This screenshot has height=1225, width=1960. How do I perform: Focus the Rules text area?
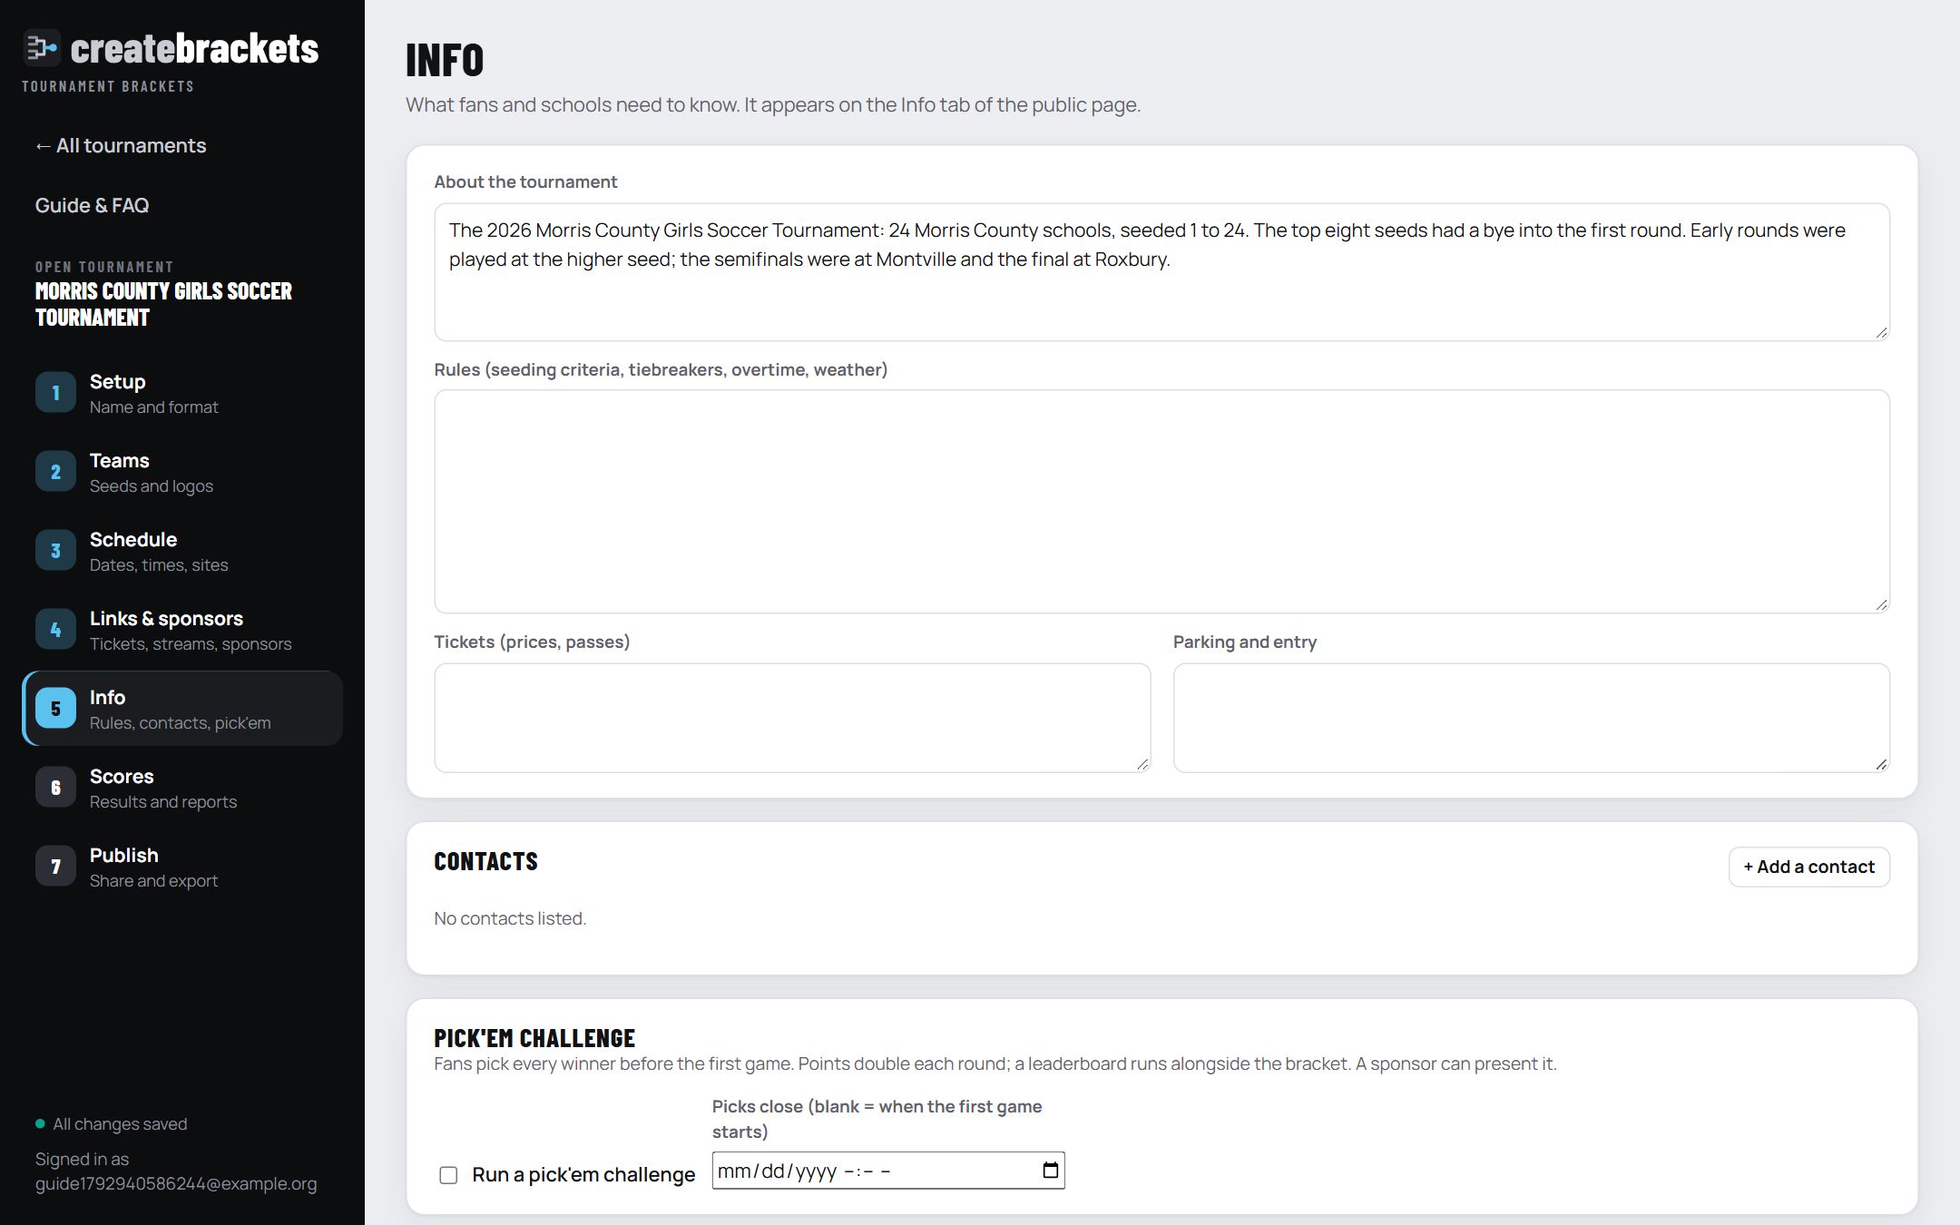tap(1161, 502)
